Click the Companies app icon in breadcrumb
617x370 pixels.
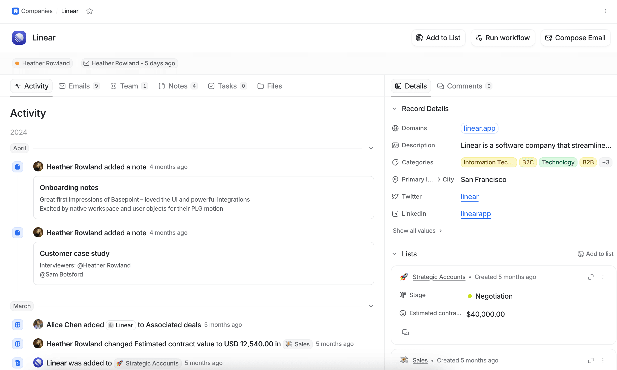coord(16,11)
